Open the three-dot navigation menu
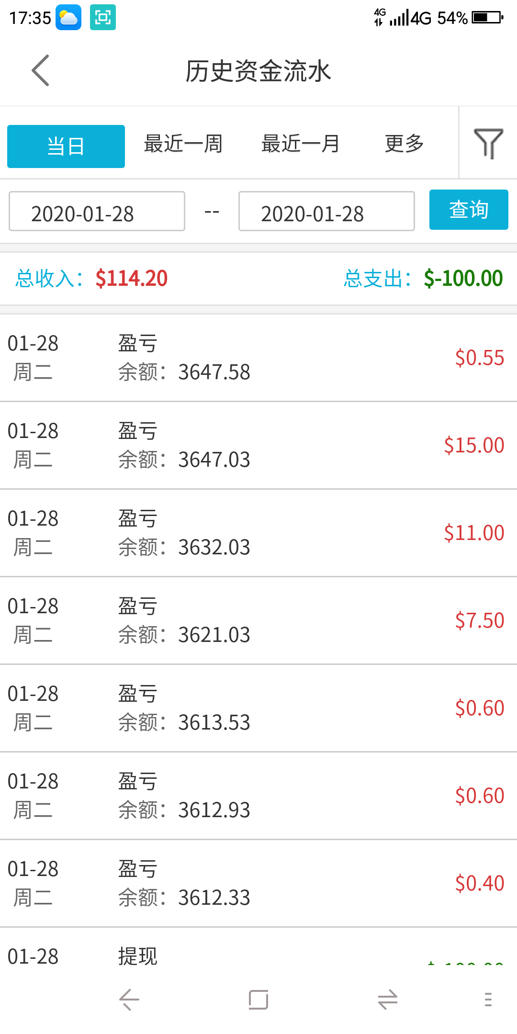Screen dimensions: 517x1034 pyautogui.click(x=488, y=1000)
